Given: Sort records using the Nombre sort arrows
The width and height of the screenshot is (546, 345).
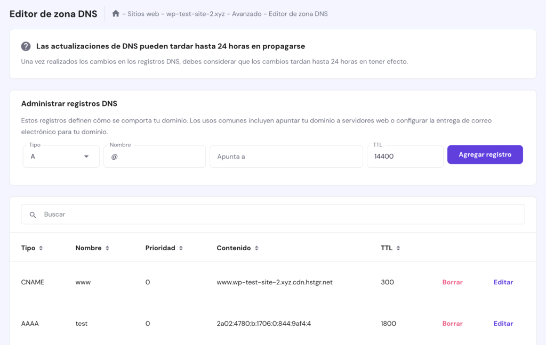Looking at the screenshot, I should coord(107,248).
